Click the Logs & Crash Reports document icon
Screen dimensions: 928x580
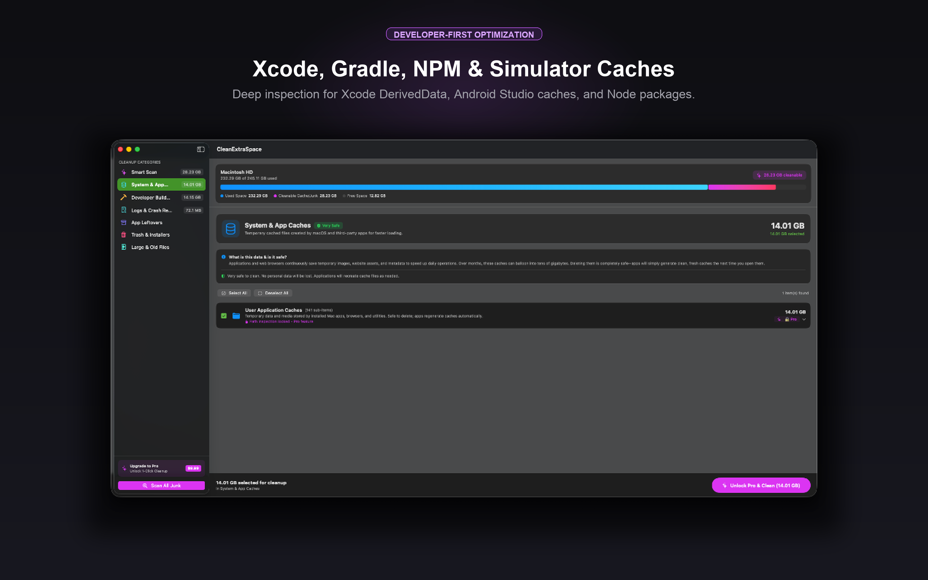tap(124, 210)
